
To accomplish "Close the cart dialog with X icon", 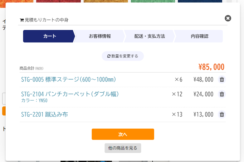I will [228, 18].
